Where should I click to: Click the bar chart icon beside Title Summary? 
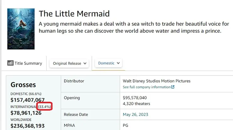pyautogui.click(x=10, y=63)
